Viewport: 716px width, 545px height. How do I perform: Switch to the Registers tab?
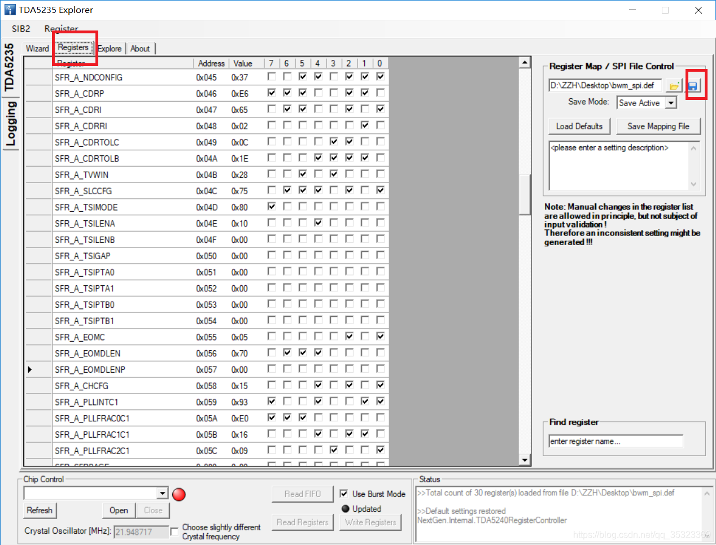tap(73, 47)
